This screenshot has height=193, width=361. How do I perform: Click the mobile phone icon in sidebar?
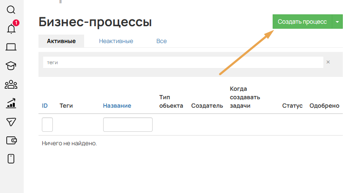(x=11, y=159)
